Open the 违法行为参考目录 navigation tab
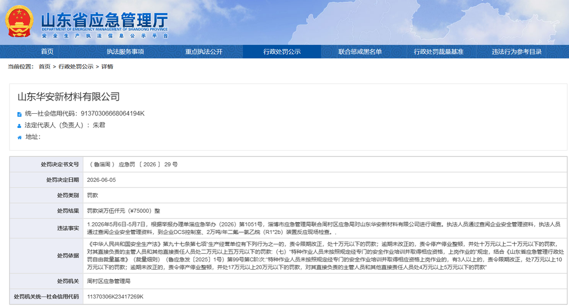 [x=517, y=52]
